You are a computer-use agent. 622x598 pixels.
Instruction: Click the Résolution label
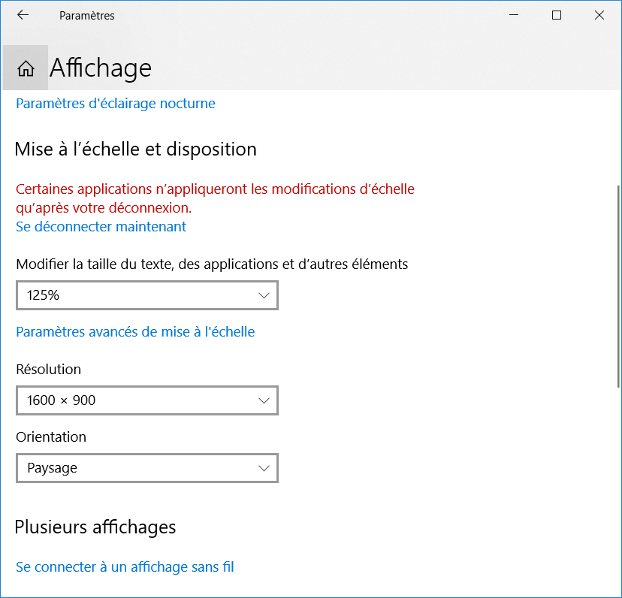tap(48, 370)
